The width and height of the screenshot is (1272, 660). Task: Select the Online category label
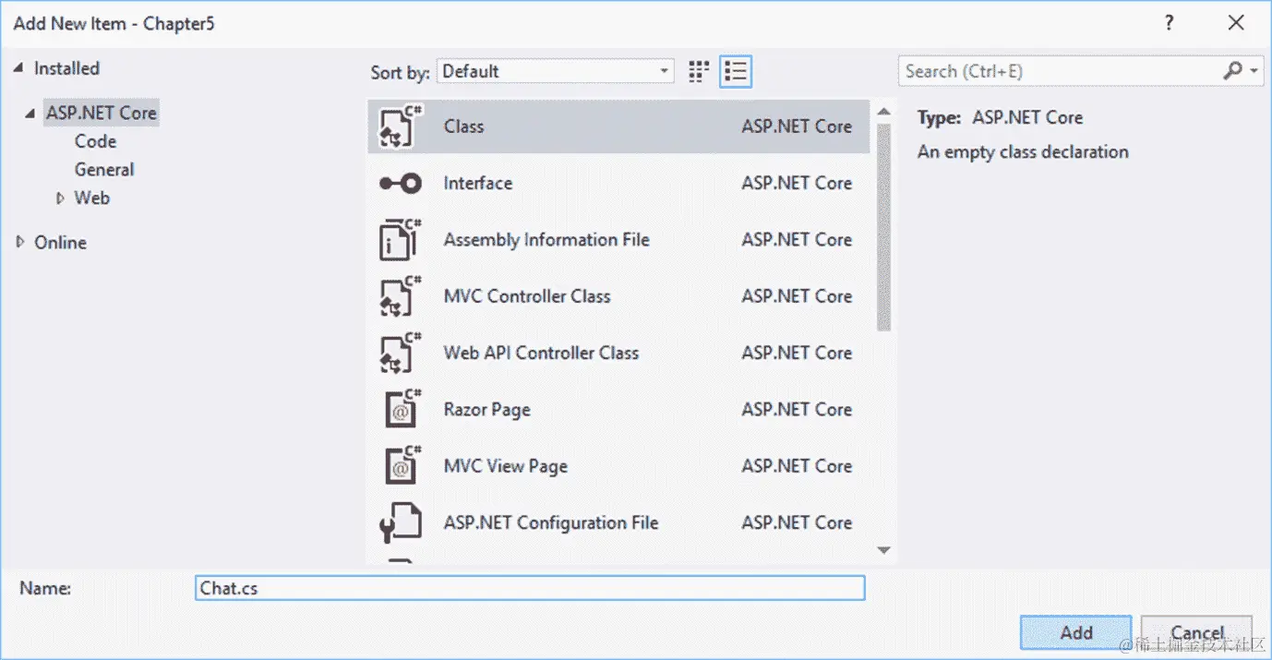click(60, 242)
